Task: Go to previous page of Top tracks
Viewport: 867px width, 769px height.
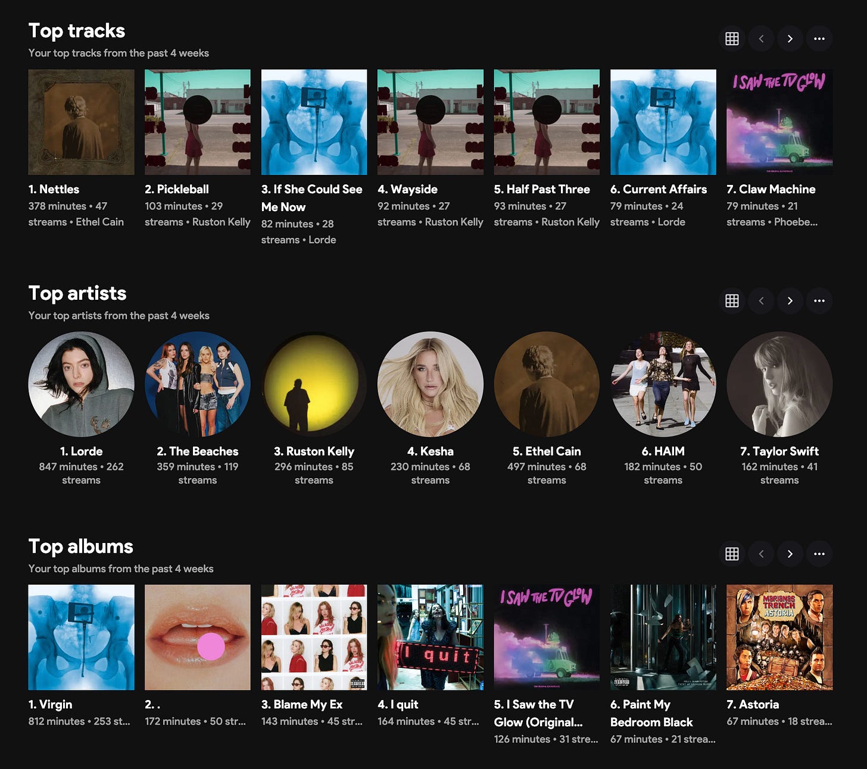Action: (x=761, y=39)
